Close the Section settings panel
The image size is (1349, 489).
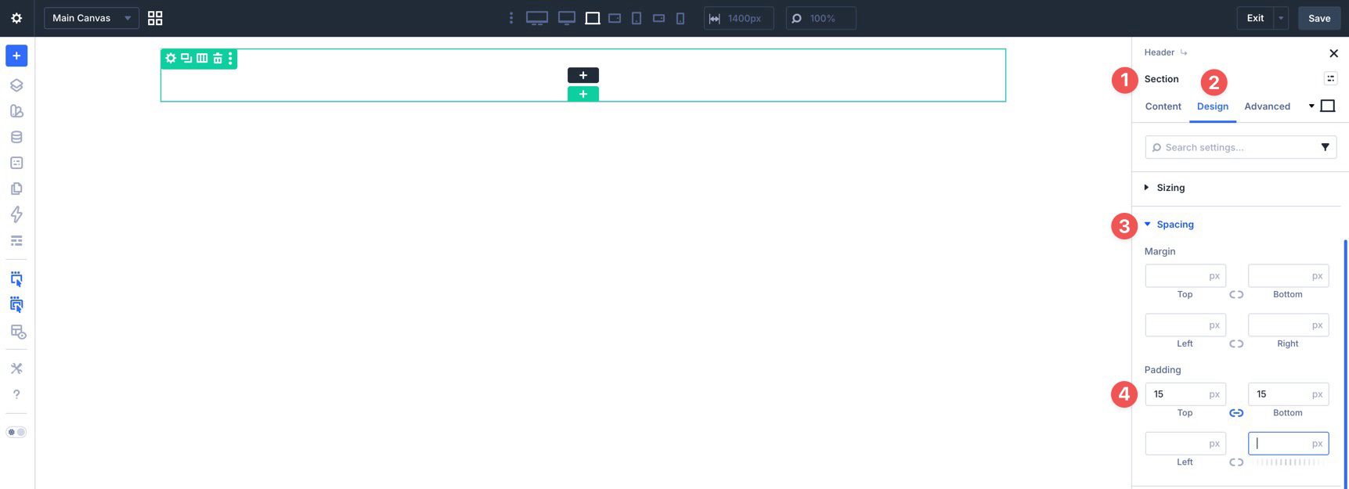click(x=1333, y=53)
